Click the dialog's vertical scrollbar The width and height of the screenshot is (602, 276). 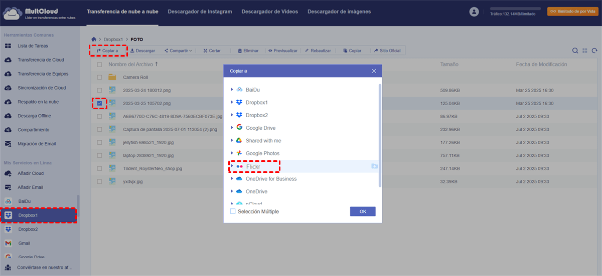380,135
